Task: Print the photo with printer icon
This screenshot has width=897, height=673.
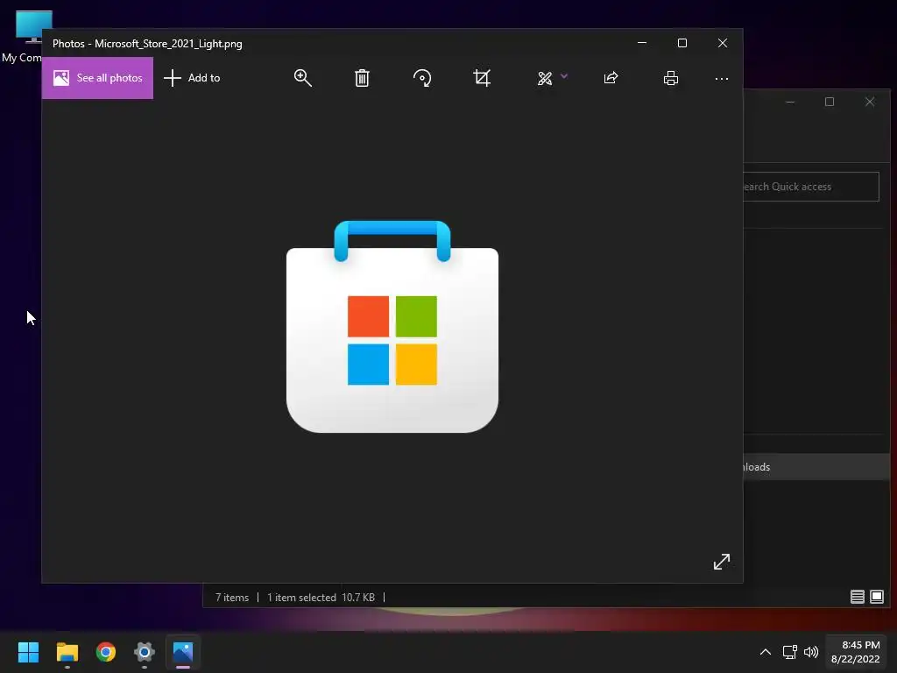Action: click(x=670, y=78)
